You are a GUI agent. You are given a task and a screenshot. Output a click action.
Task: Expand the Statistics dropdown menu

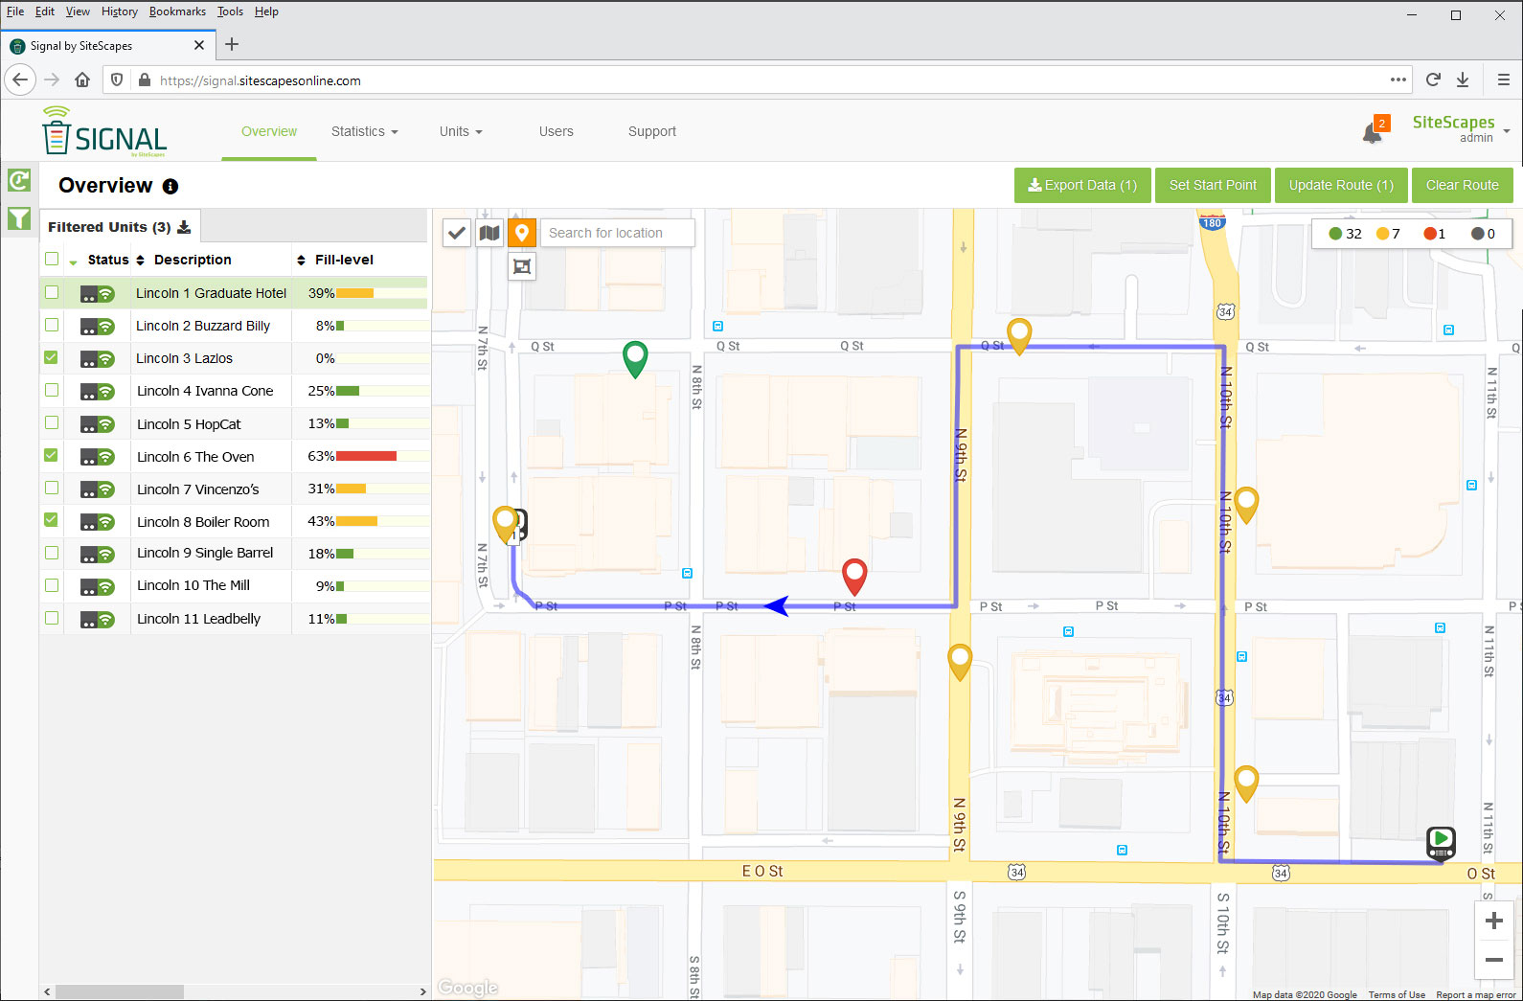tap(364, 131)
